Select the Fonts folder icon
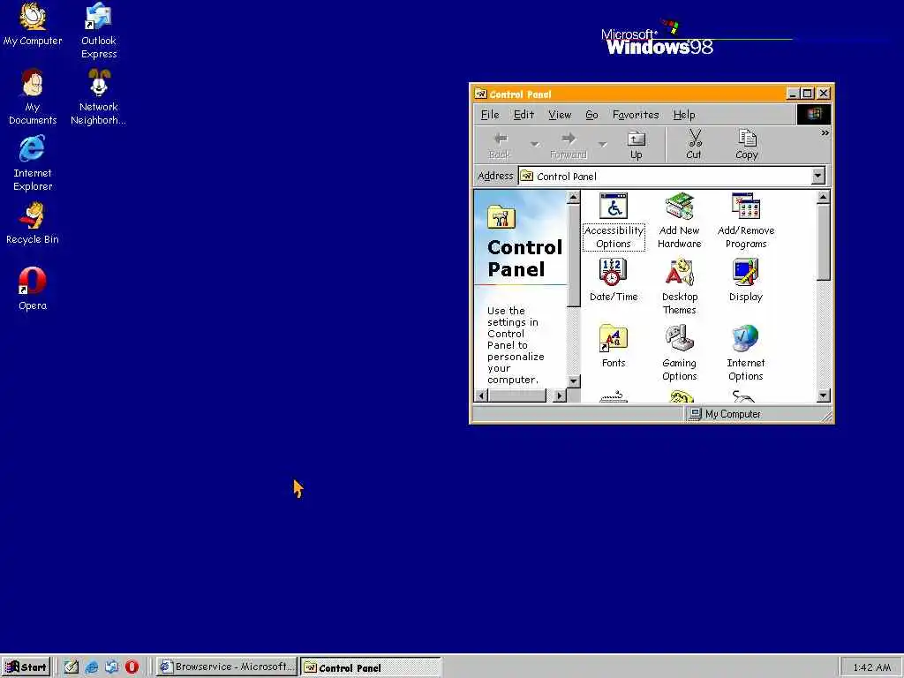Image resolution: width=904 pixels, height=678 pixels. tap(614, 346)
